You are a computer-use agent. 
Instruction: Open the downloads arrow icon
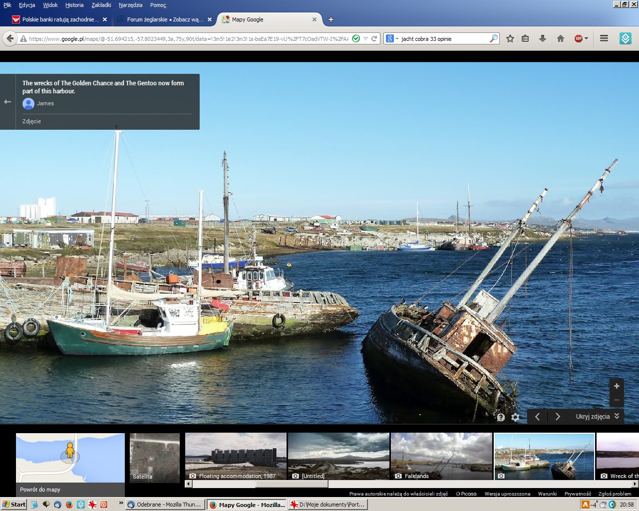click(543, 38)
